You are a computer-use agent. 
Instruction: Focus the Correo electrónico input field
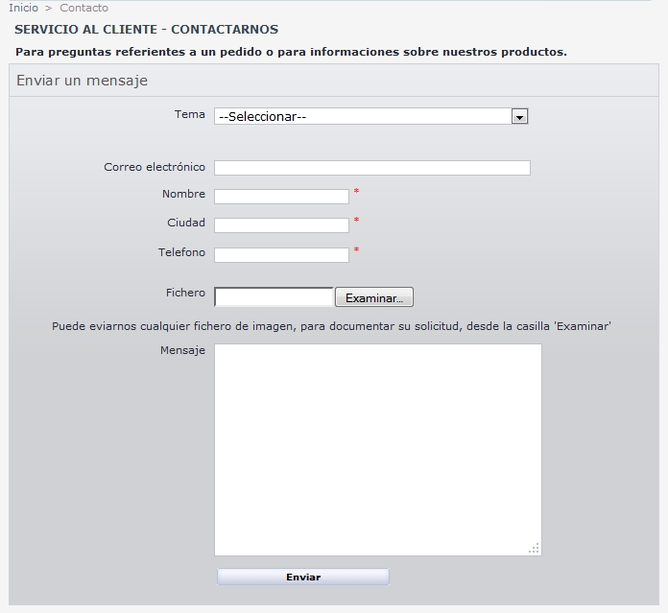tap(372, 168)
